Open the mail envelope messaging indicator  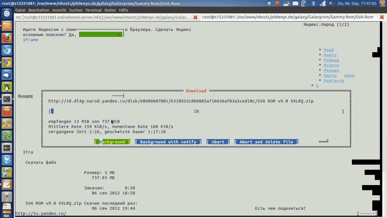295,3
